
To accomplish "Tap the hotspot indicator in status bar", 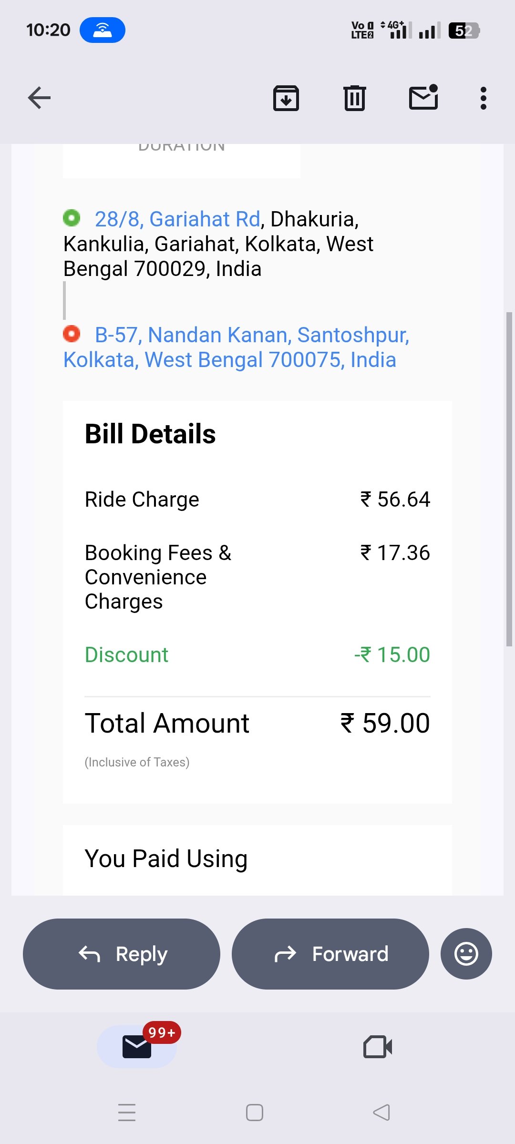I will [103, 30].
